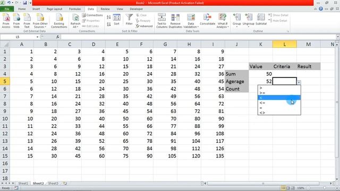340x191 pixels.
Task: Click zoom out minus button
Action: [x=308, y=188]
